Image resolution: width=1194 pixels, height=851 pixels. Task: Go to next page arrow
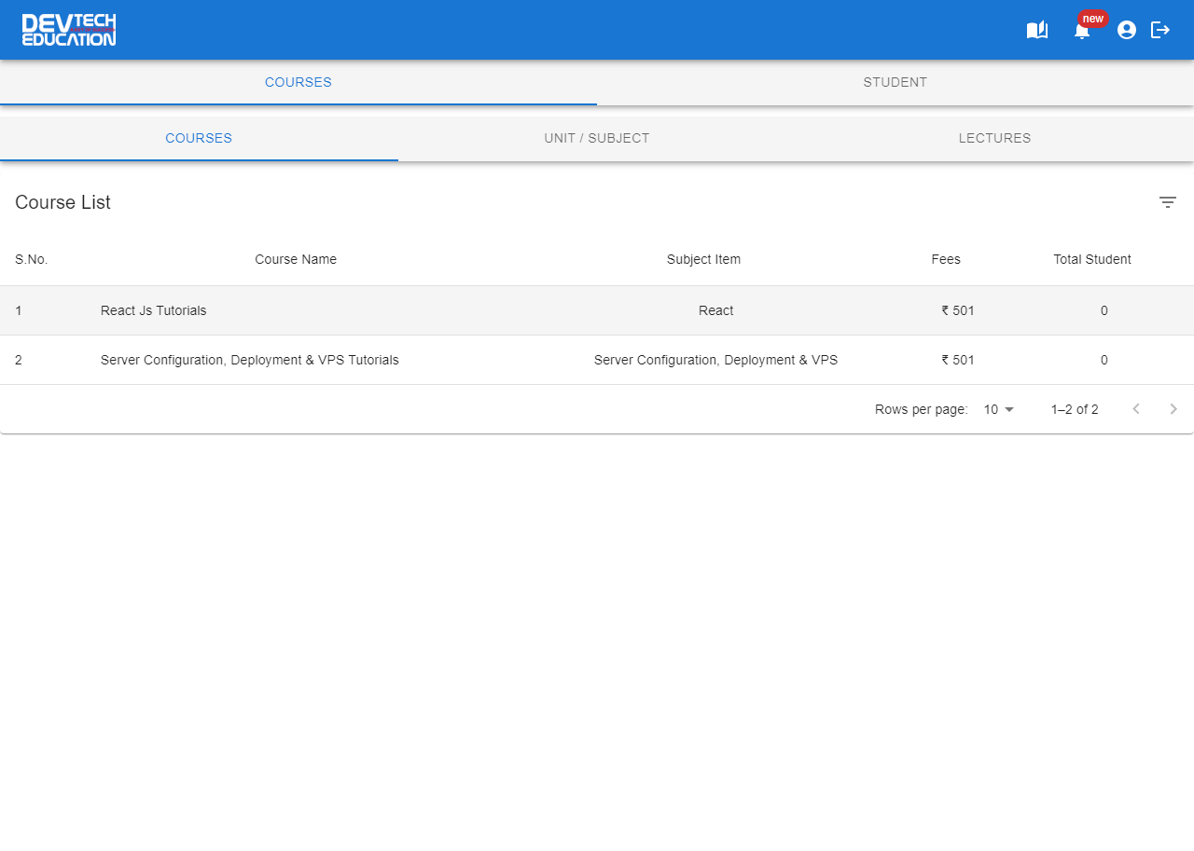click(1173, 409)
